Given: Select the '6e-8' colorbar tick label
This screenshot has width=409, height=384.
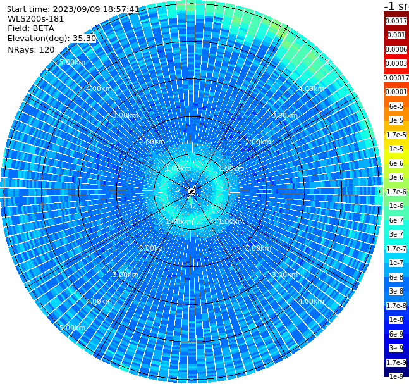Looking at the screenshot, I should pyautogui.click(x=396, y=277).
